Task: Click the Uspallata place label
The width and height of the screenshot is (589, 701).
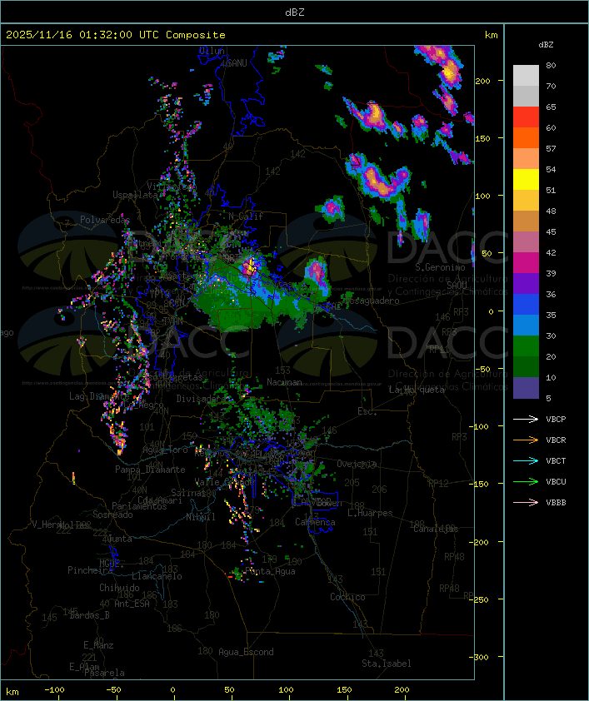Action: (x=135, y=195)
